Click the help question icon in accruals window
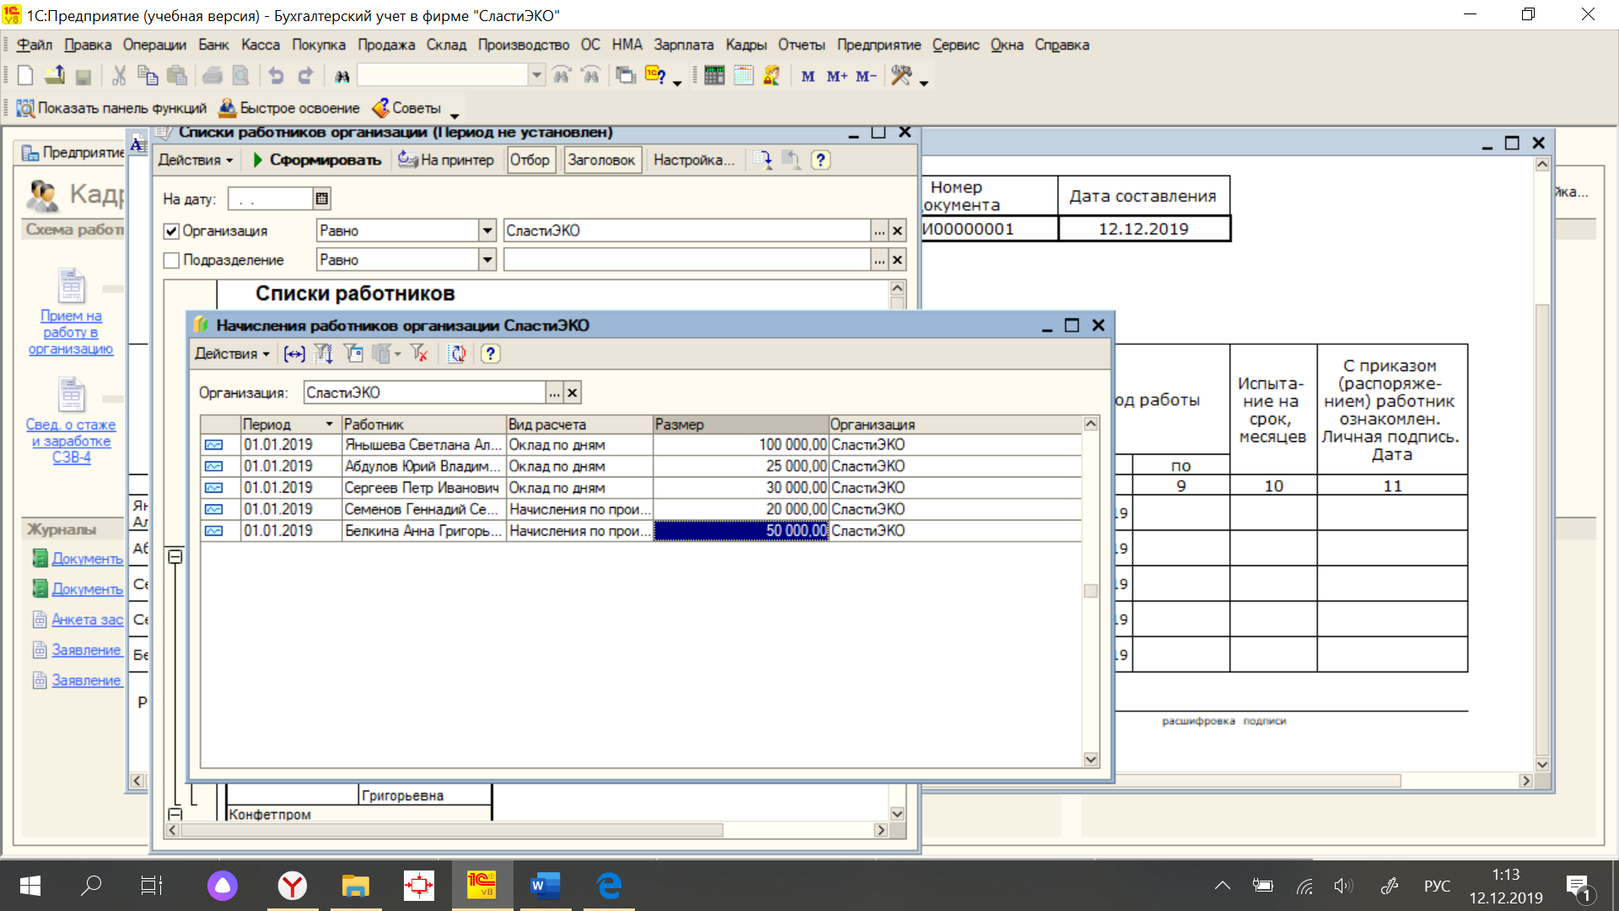Viewport: 1619px width, 911px height. (x=490, y=354)
